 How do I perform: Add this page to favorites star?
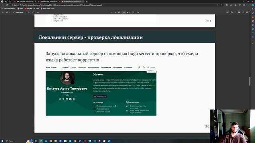[222, 5]
